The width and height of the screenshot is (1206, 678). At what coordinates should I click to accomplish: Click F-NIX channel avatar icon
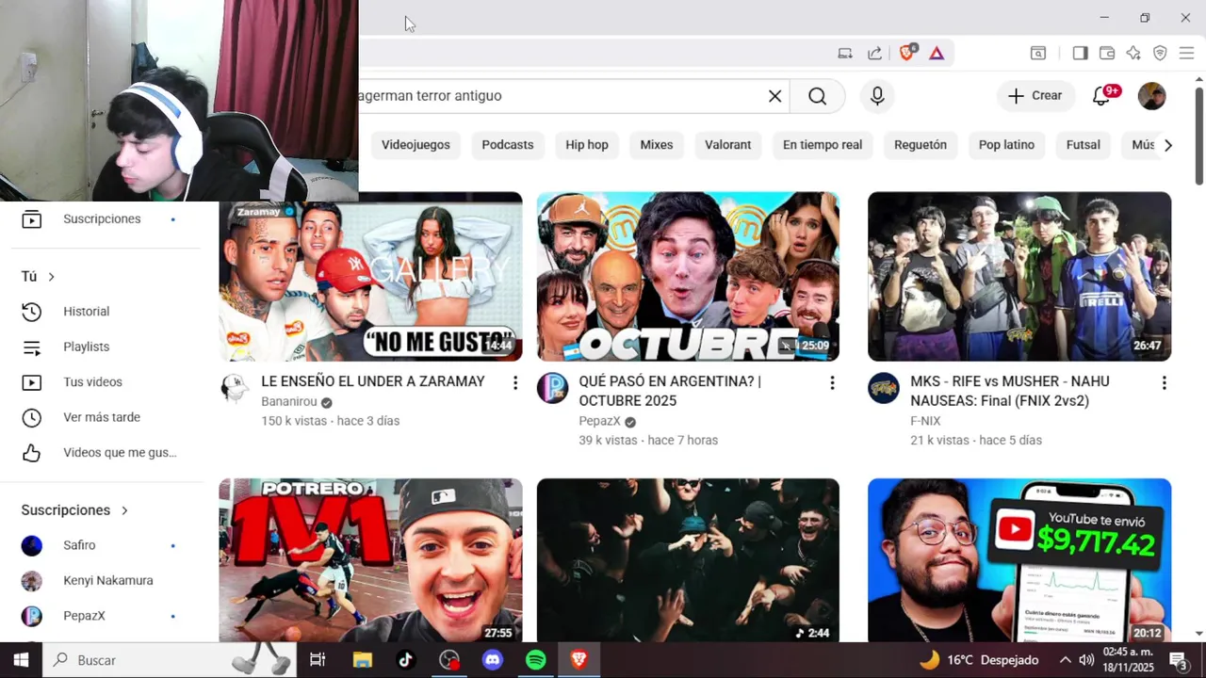click(x=884, y=388)
